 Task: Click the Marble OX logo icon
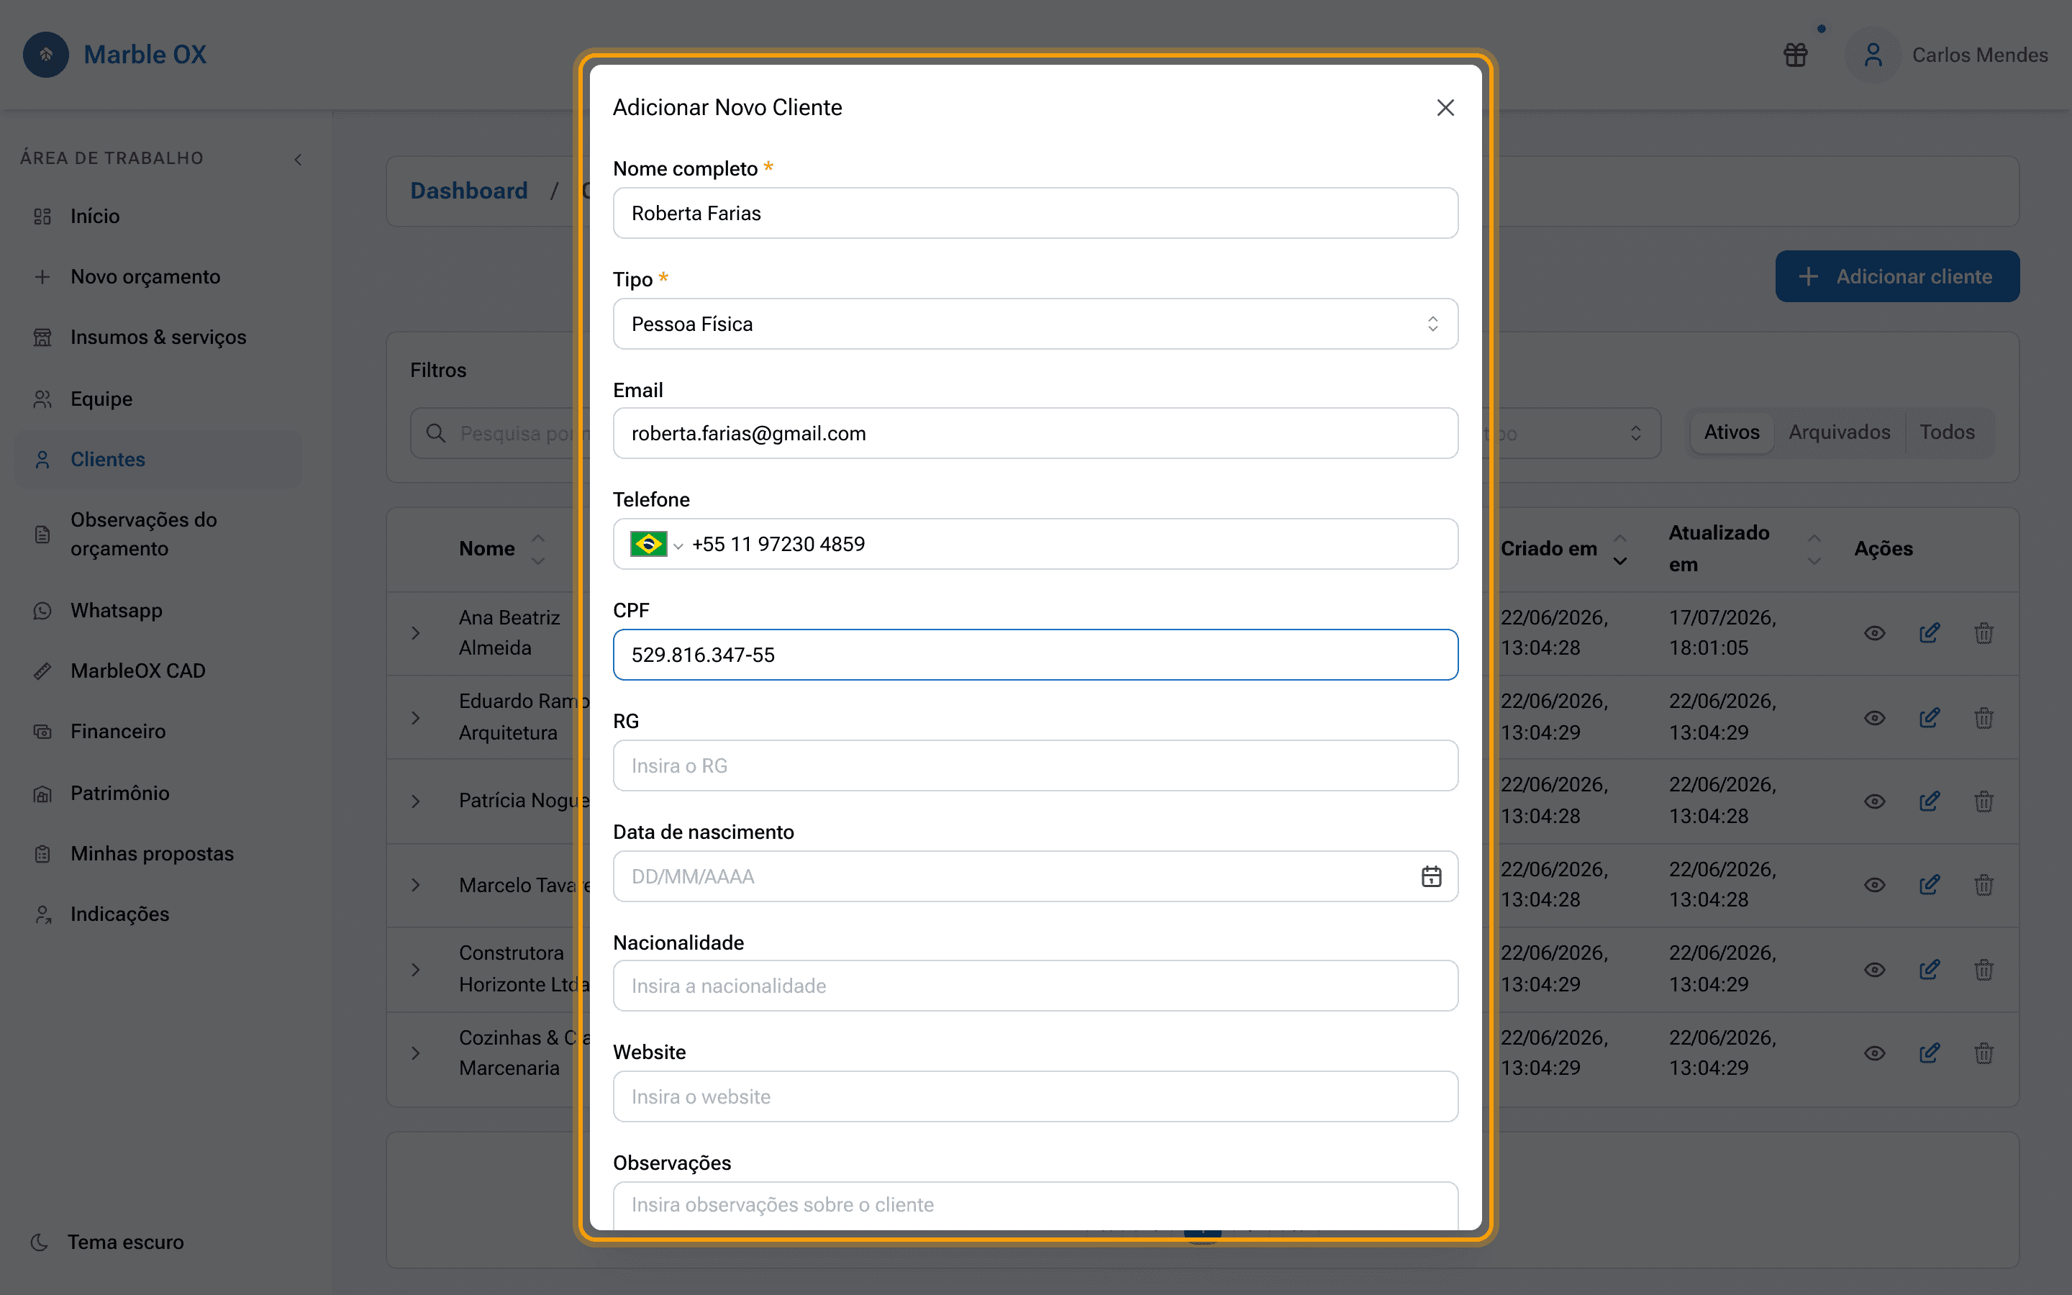click(x=46, y=55)
